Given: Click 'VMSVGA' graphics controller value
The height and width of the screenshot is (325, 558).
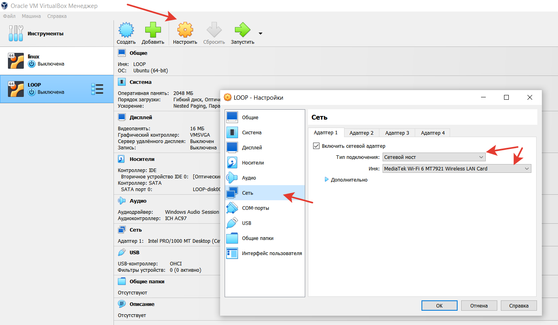Looking at the screenshot, I should (200, 135).
